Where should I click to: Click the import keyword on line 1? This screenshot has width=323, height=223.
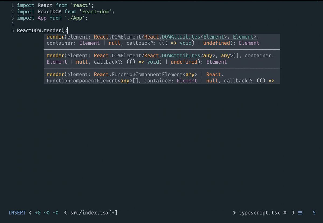click(26, 5)
